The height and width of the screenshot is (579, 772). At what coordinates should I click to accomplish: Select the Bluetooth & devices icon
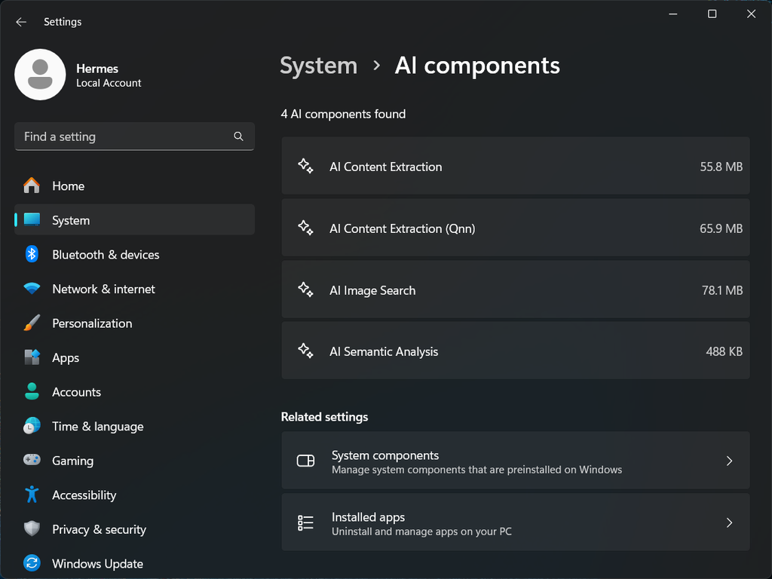tap(31, 255)
